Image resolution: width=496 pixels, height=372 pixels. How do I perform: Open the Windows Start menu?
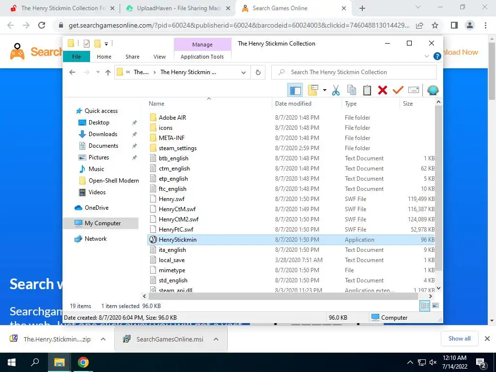click(x=12, y=362)
